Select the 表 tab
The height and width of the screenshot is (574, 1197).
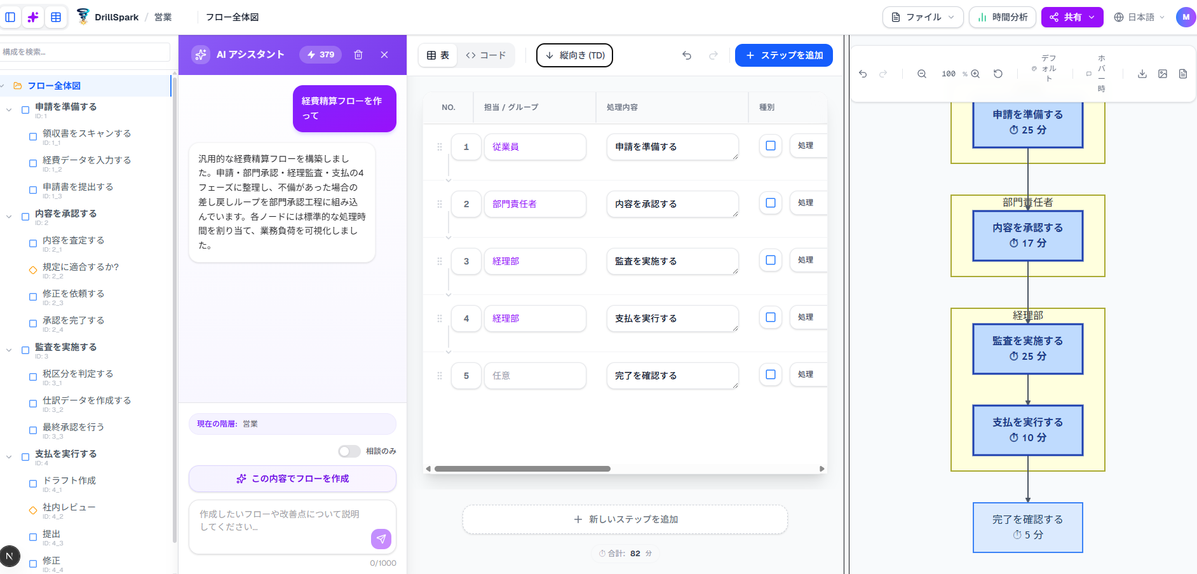[438, 55]
